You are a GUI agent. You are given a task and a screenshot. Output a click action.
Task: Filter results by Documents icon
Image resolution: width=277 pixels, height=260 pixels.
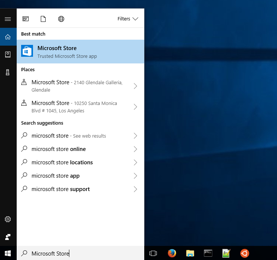point(43,19)
